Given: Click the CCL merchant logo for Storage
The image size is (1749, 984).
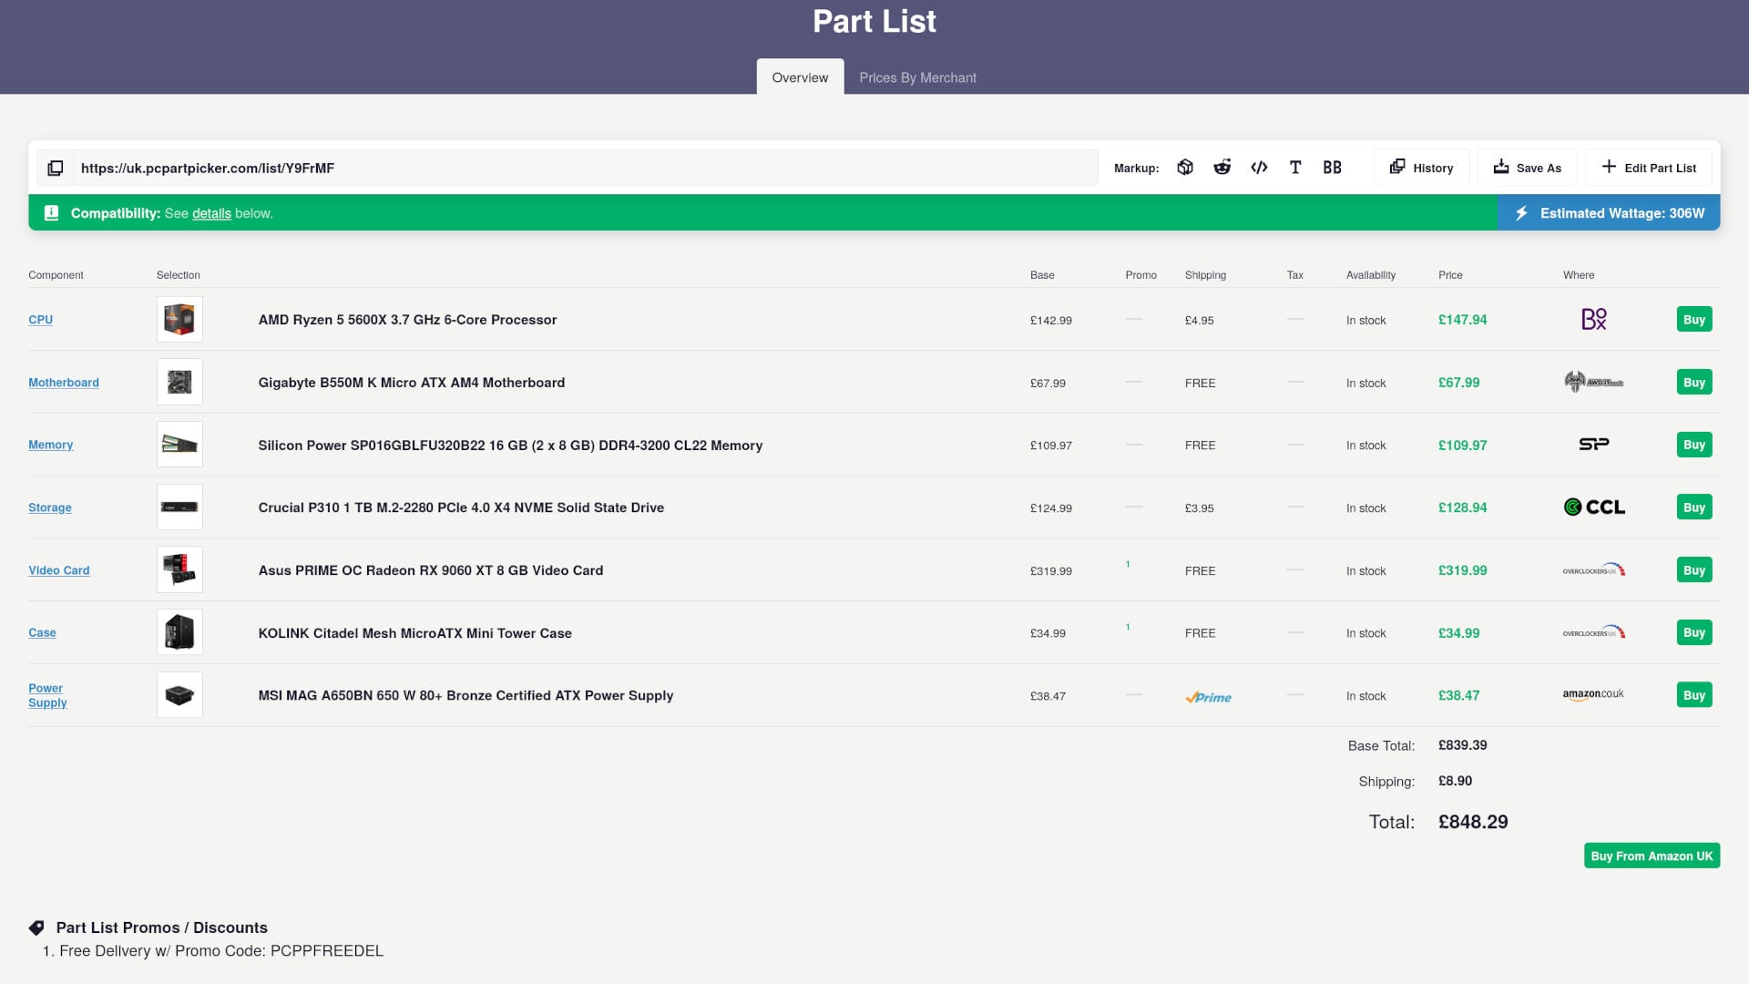Looking at the screenshot, I should (1594, 507).
